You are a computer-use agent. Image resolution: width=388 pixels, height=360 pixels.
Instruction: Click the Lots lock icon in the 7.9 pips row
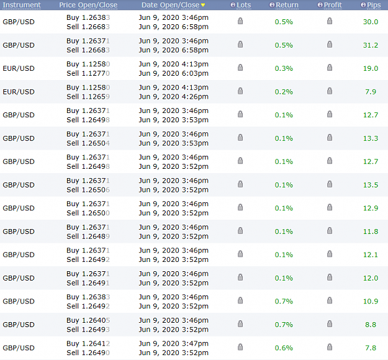[x=240, y=91]
